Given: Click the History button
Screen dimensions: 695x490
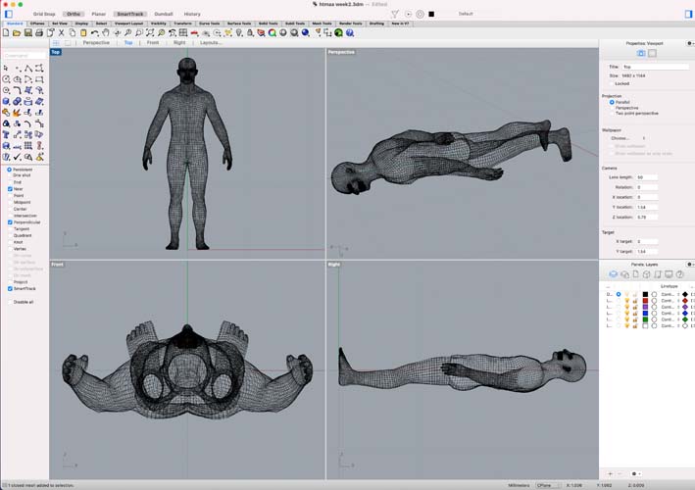Looking at the screenshot, I should tap(192, 14).
